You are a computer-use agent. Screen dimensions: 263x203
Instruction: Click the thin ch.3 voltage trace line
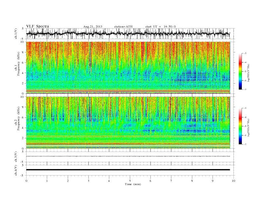pos(128,156)
